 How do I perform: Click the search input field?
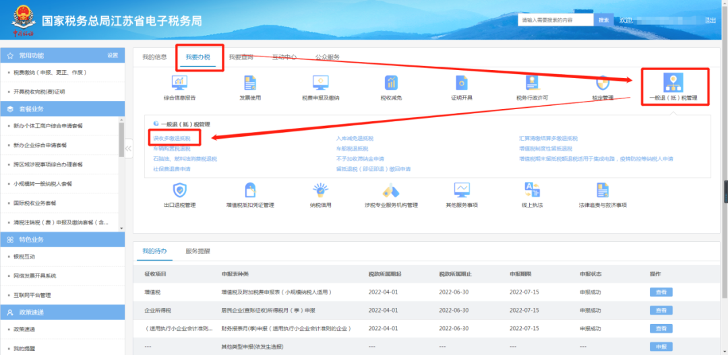[x=555, y=20]
